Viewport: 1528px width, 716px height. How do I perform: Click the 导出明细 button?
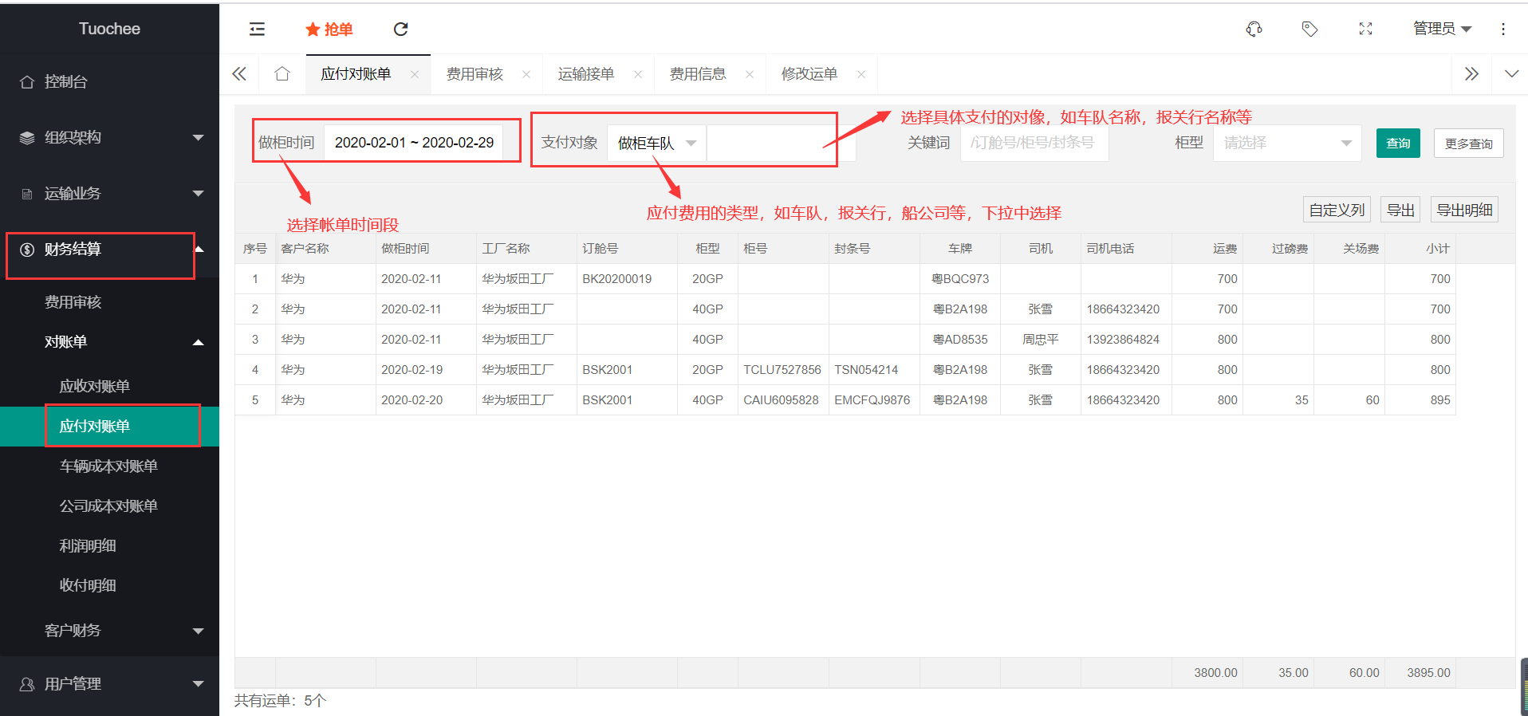click(x=1465, y=210)
